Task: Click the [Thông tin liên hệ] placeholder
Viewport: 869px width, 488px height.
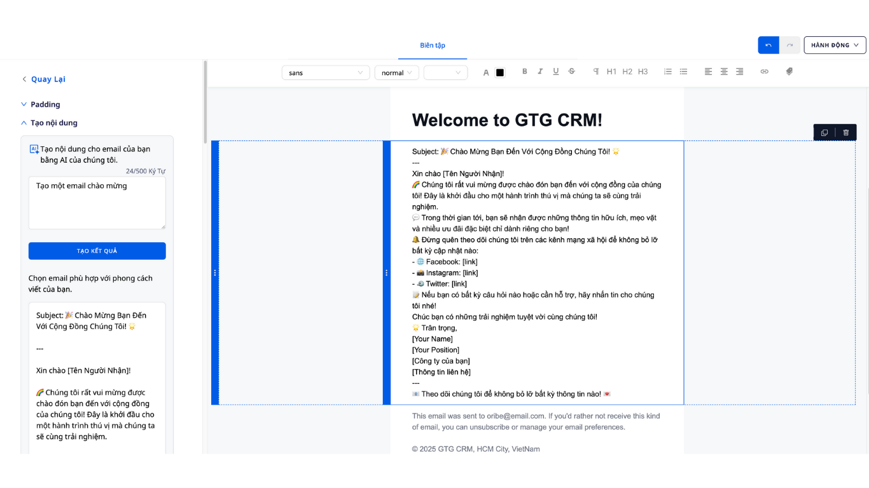Action: pos(441,372)
